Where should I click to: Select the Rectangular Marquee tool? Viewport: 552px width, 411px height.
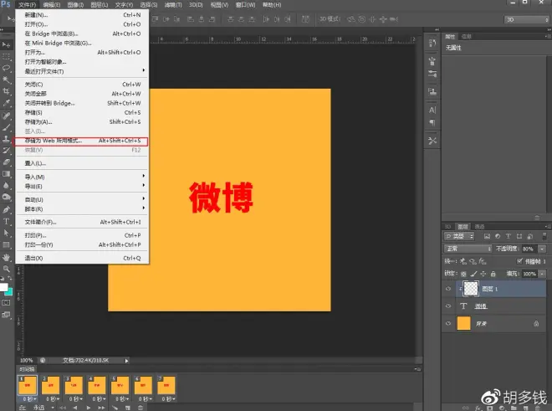6,56
